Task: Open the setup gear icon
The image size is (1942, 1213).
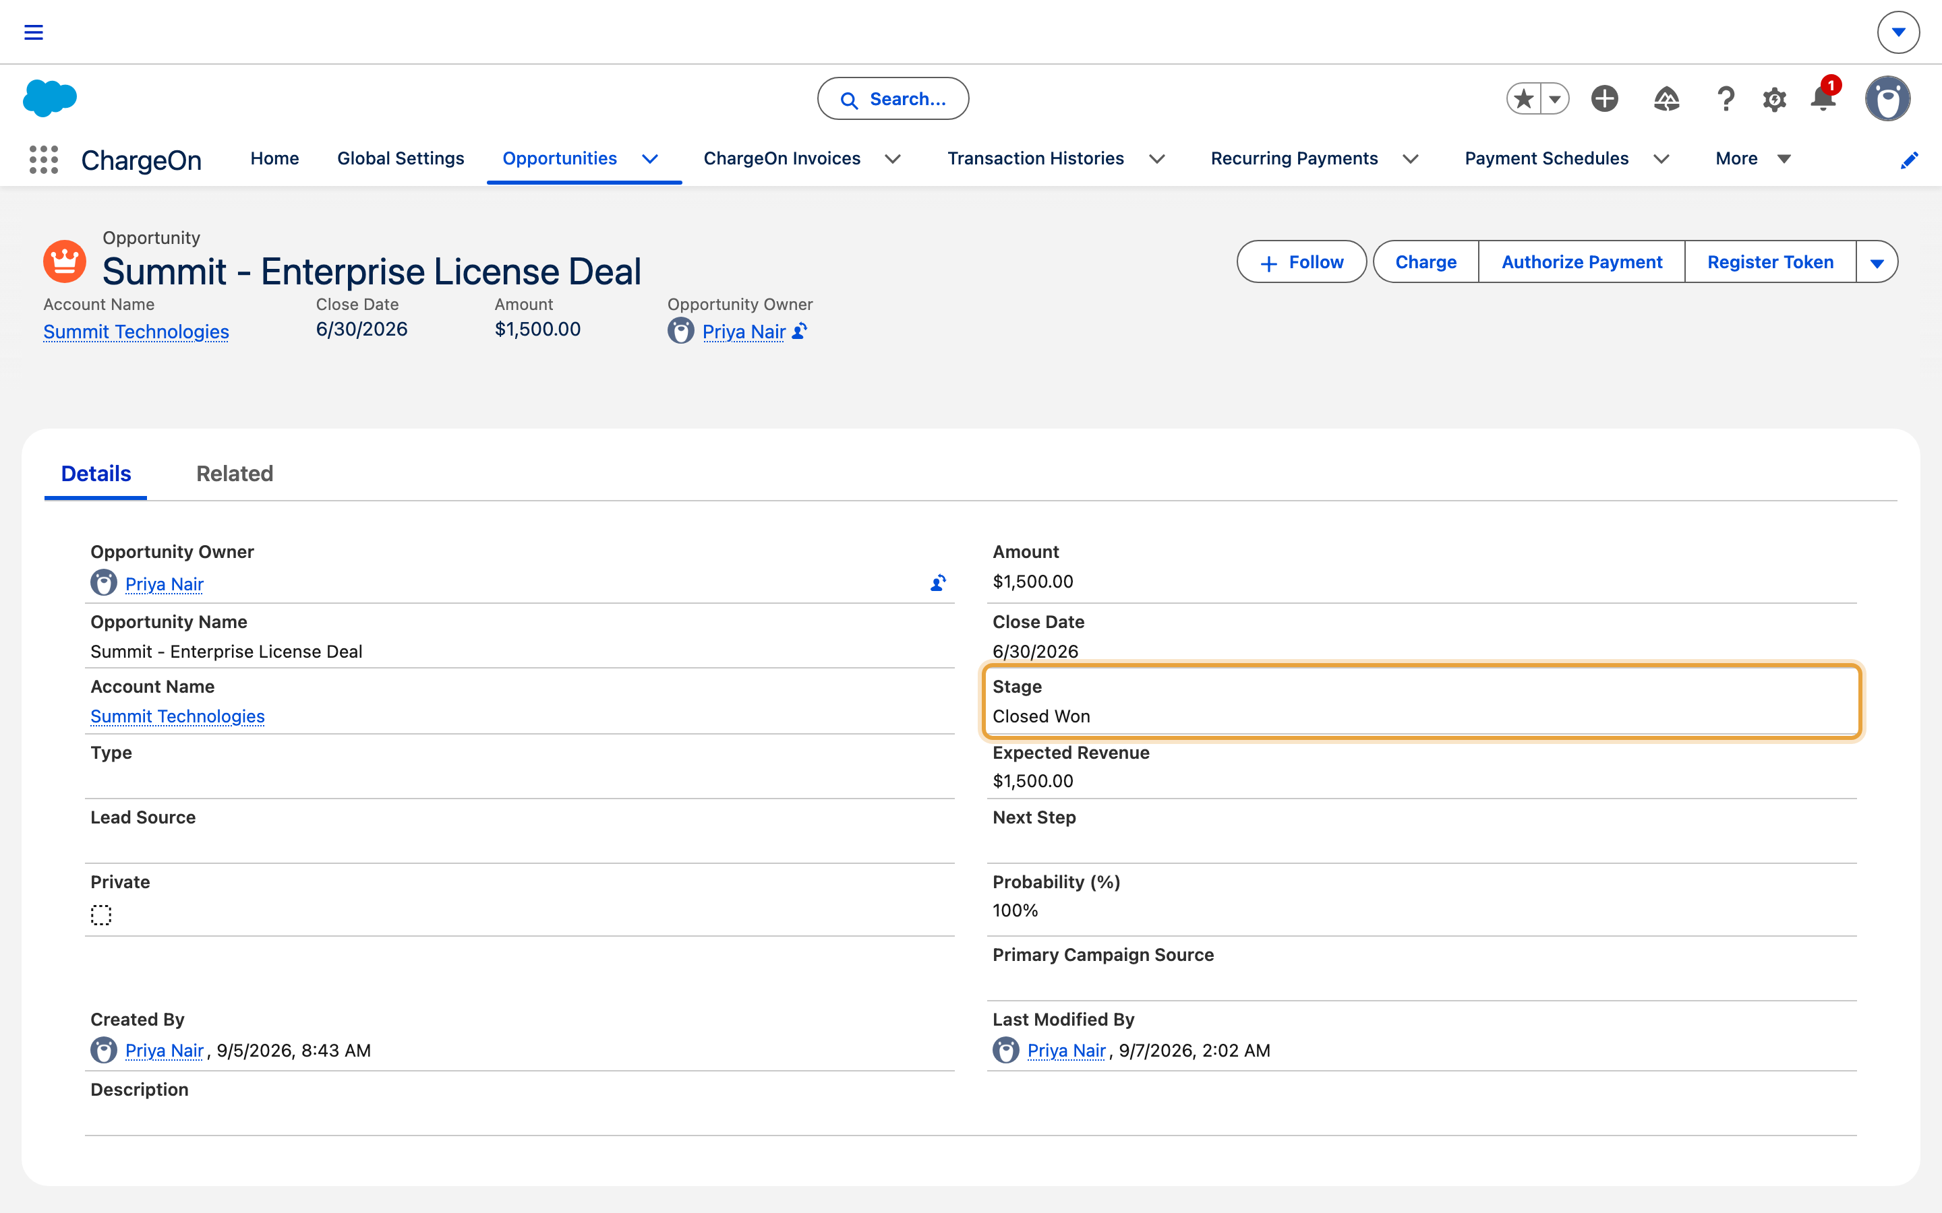Action: [x=1774, y=98]
